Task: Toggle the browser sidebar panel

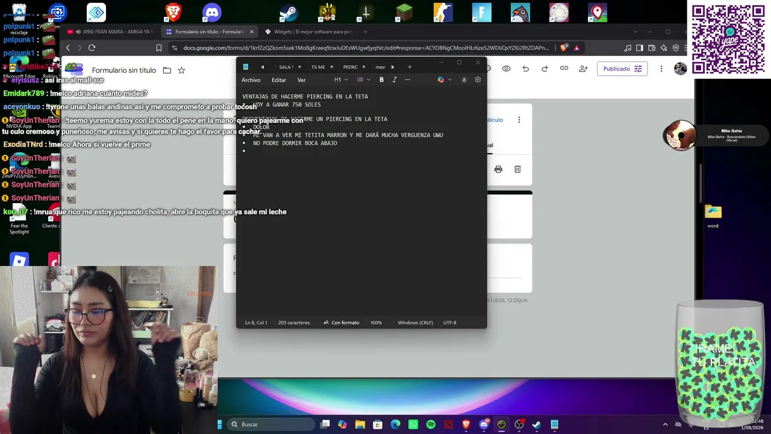Action: pyautogui.click(x=640, y=48)
